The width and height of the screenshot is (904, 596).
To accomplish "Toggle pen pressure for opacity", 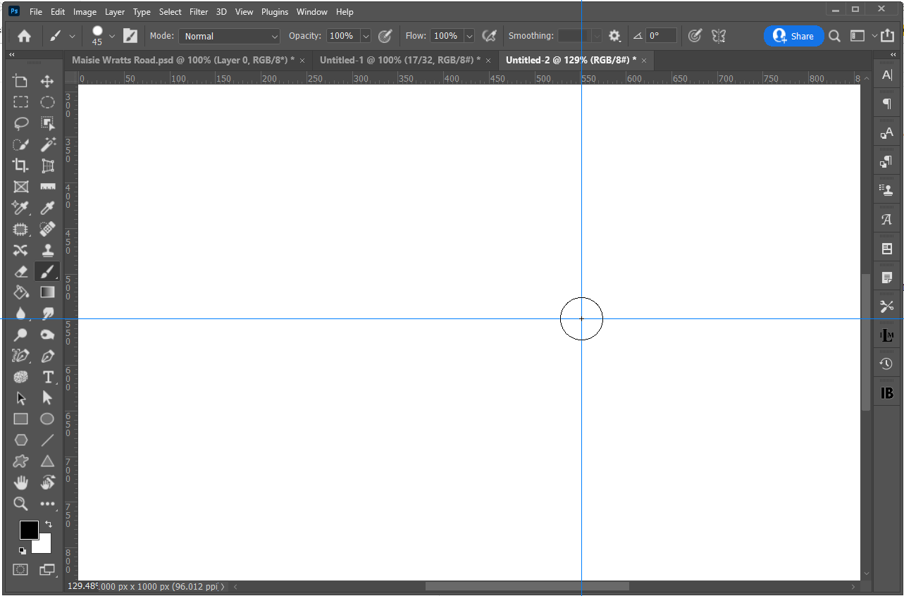I will coord(385,36).
